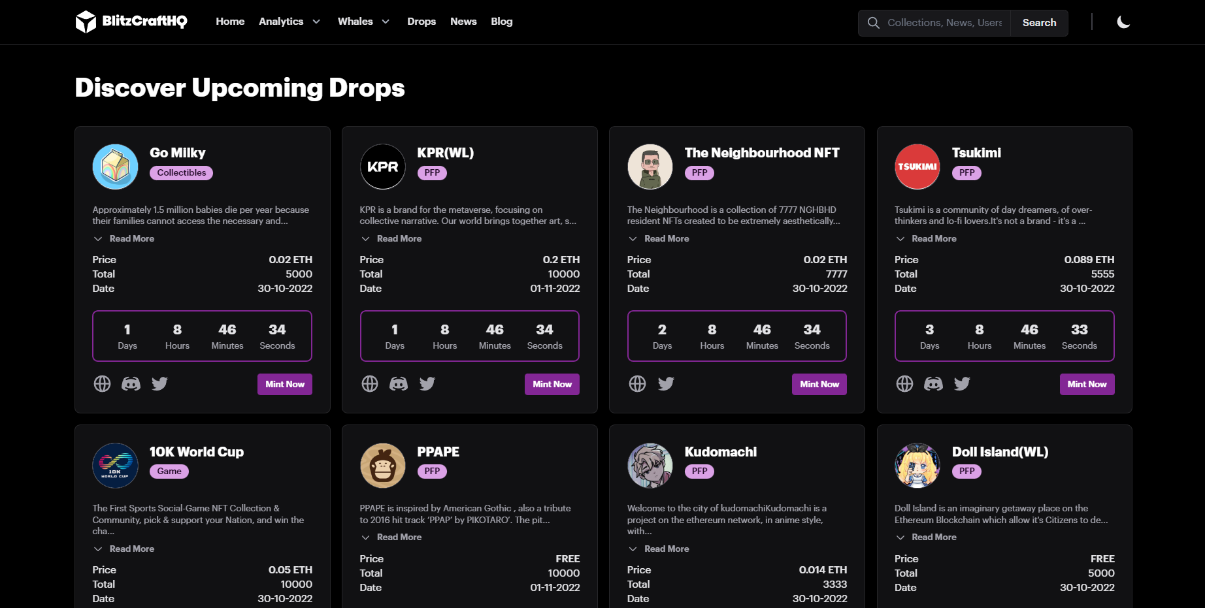Click the PPAPE monkey avatar
1205x608 pixels.
(383, 466)
